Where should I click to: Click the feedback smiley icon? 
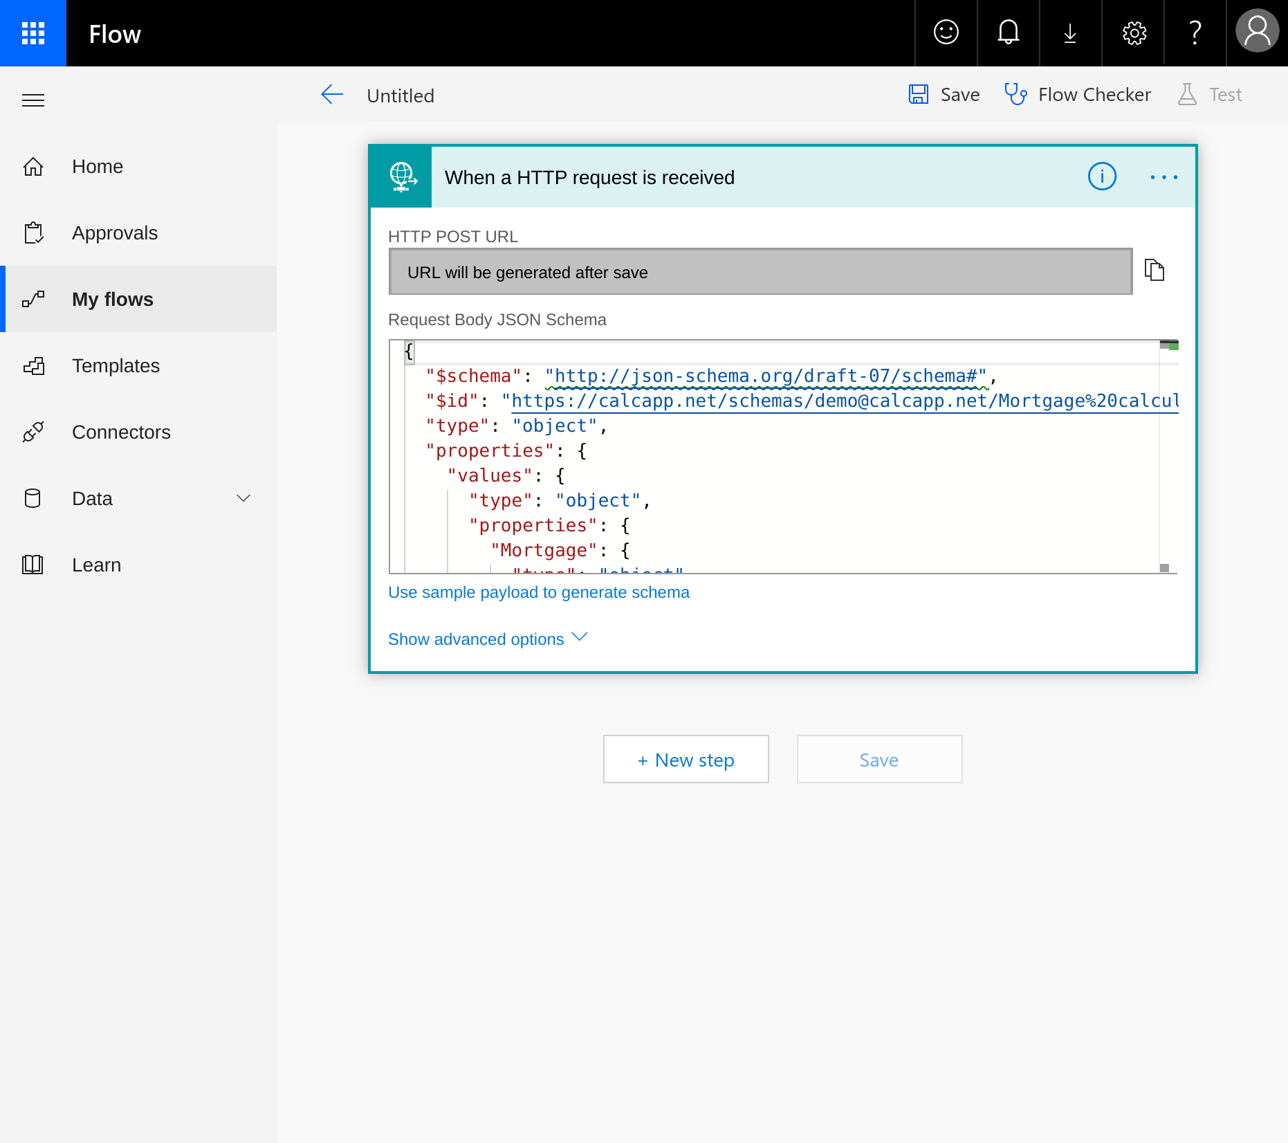coord(946,33)
